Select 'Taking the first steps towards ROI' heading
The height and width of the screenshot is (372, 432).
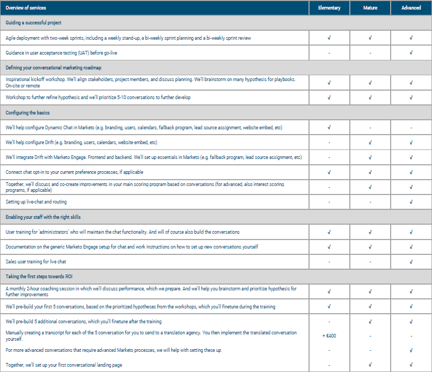pos(39,277)
